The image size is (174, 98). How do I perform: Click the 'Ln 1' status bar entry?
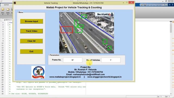point(159,97)
